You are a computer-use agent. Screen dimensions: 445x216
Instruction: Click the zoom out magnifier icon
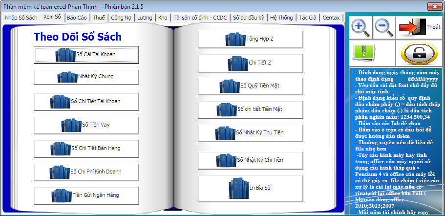click(x=384, y=27)
